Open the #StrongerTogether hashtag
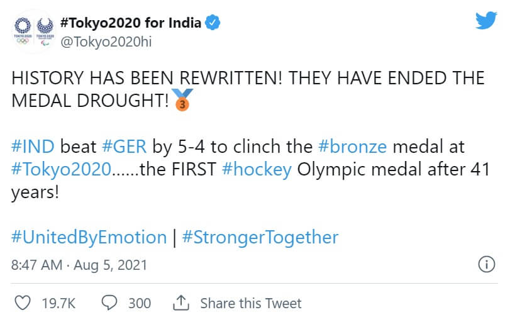510x317 pixels. coord(260,237)
